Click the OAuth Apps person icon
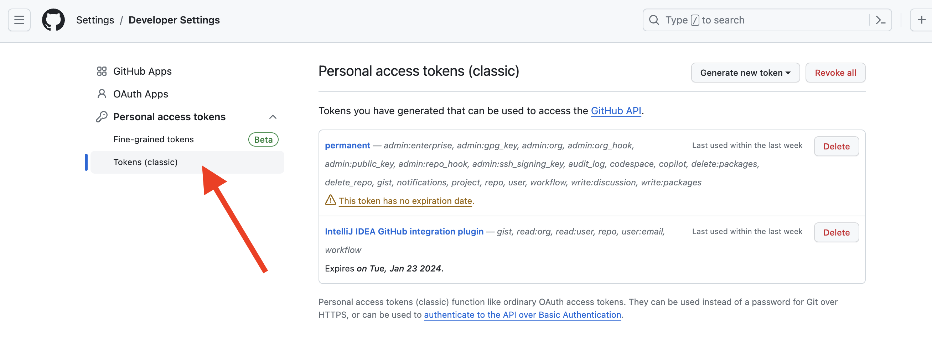 [102, 94]
